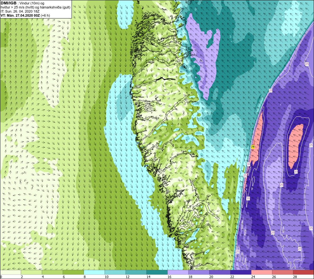This screenshot has height=279, width=314.
Task: Select the 4–6 m/s green legend swatch
Action: pos(52,272)
